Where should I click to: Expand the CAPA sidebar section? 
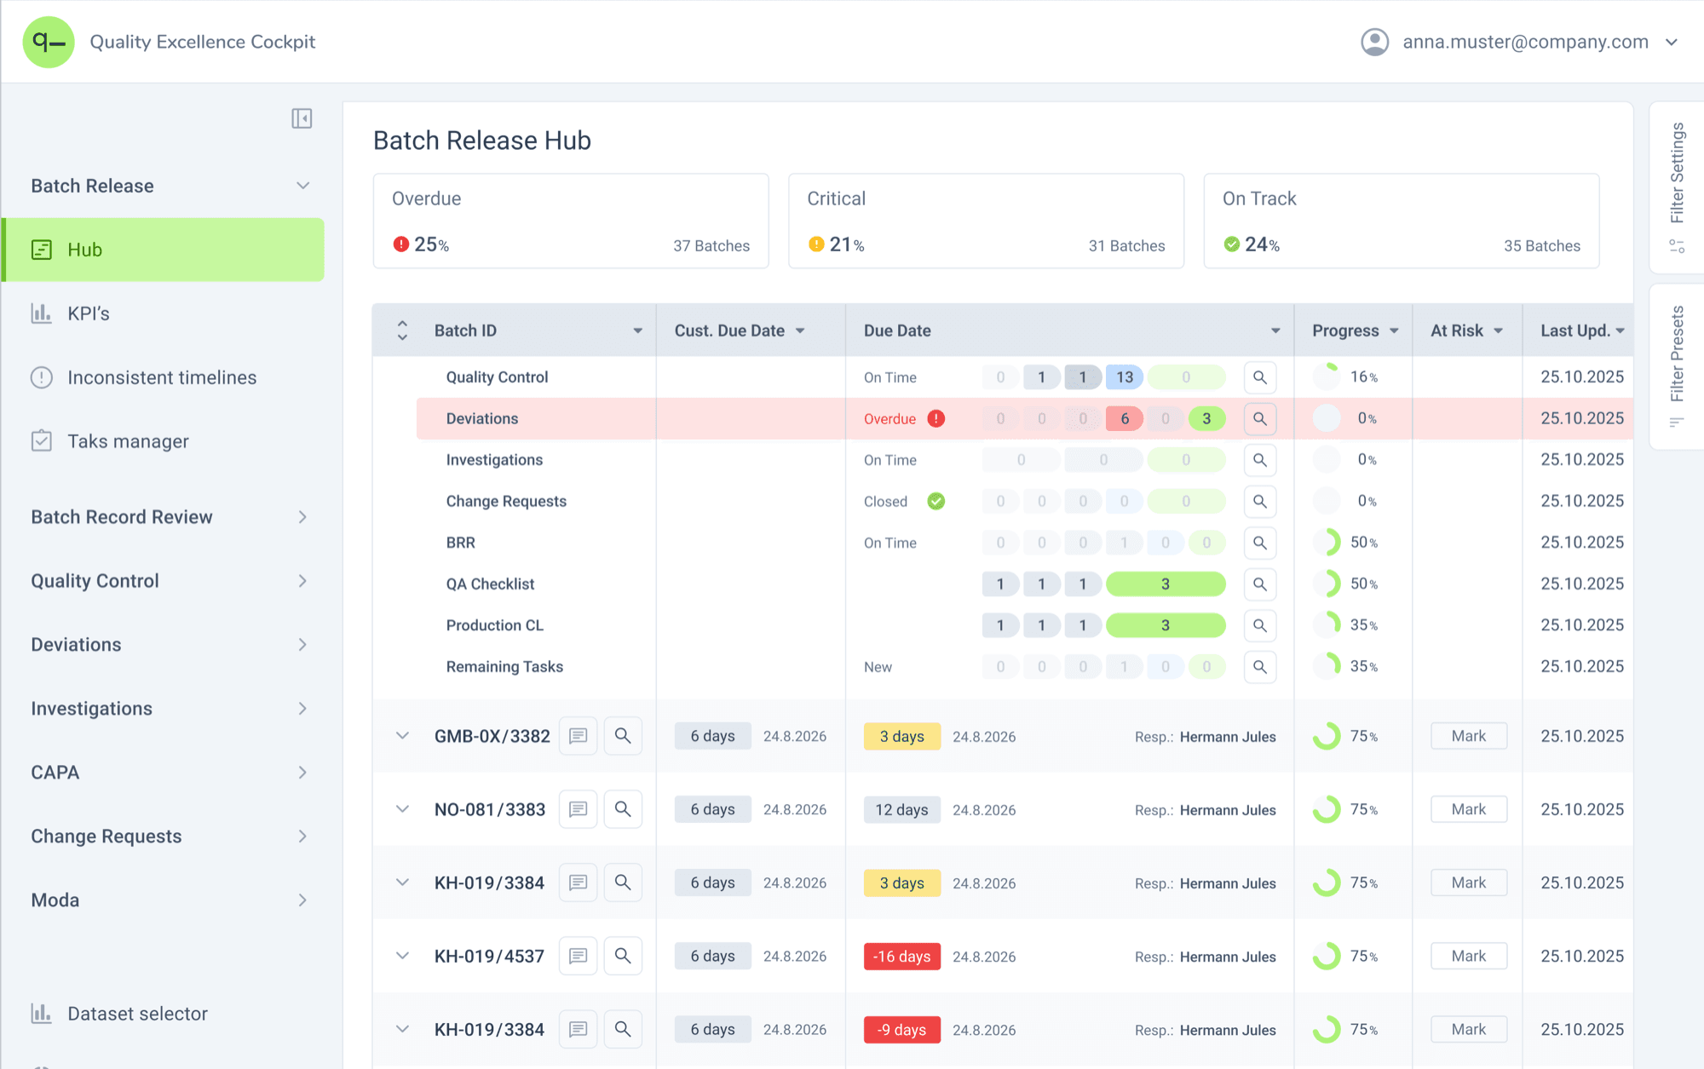pos(302,773)
